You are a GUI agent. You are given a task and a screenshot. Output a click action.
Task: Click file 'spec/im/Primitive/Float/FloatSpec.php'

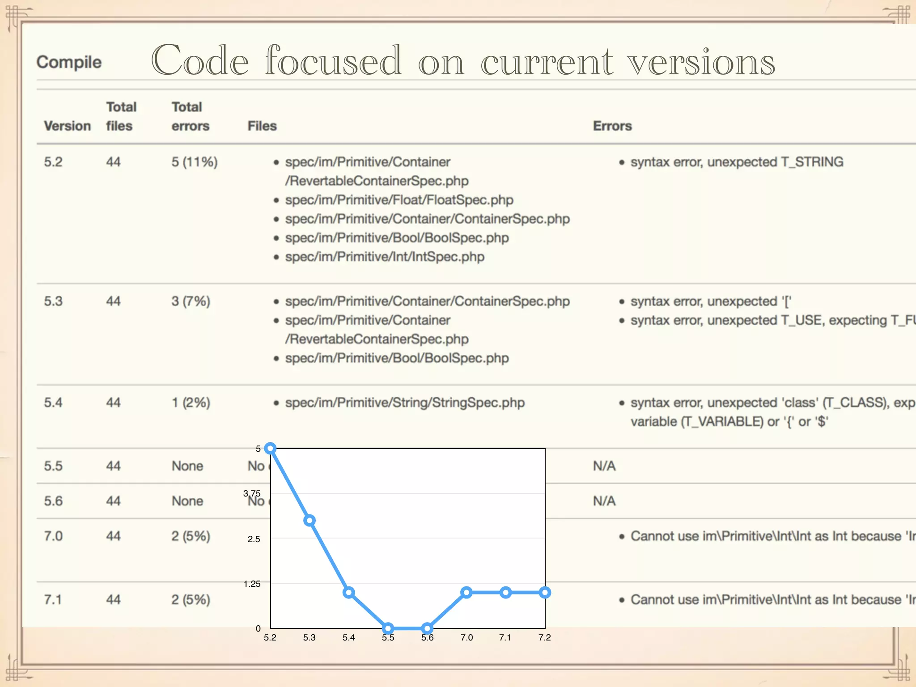(399, 200)
